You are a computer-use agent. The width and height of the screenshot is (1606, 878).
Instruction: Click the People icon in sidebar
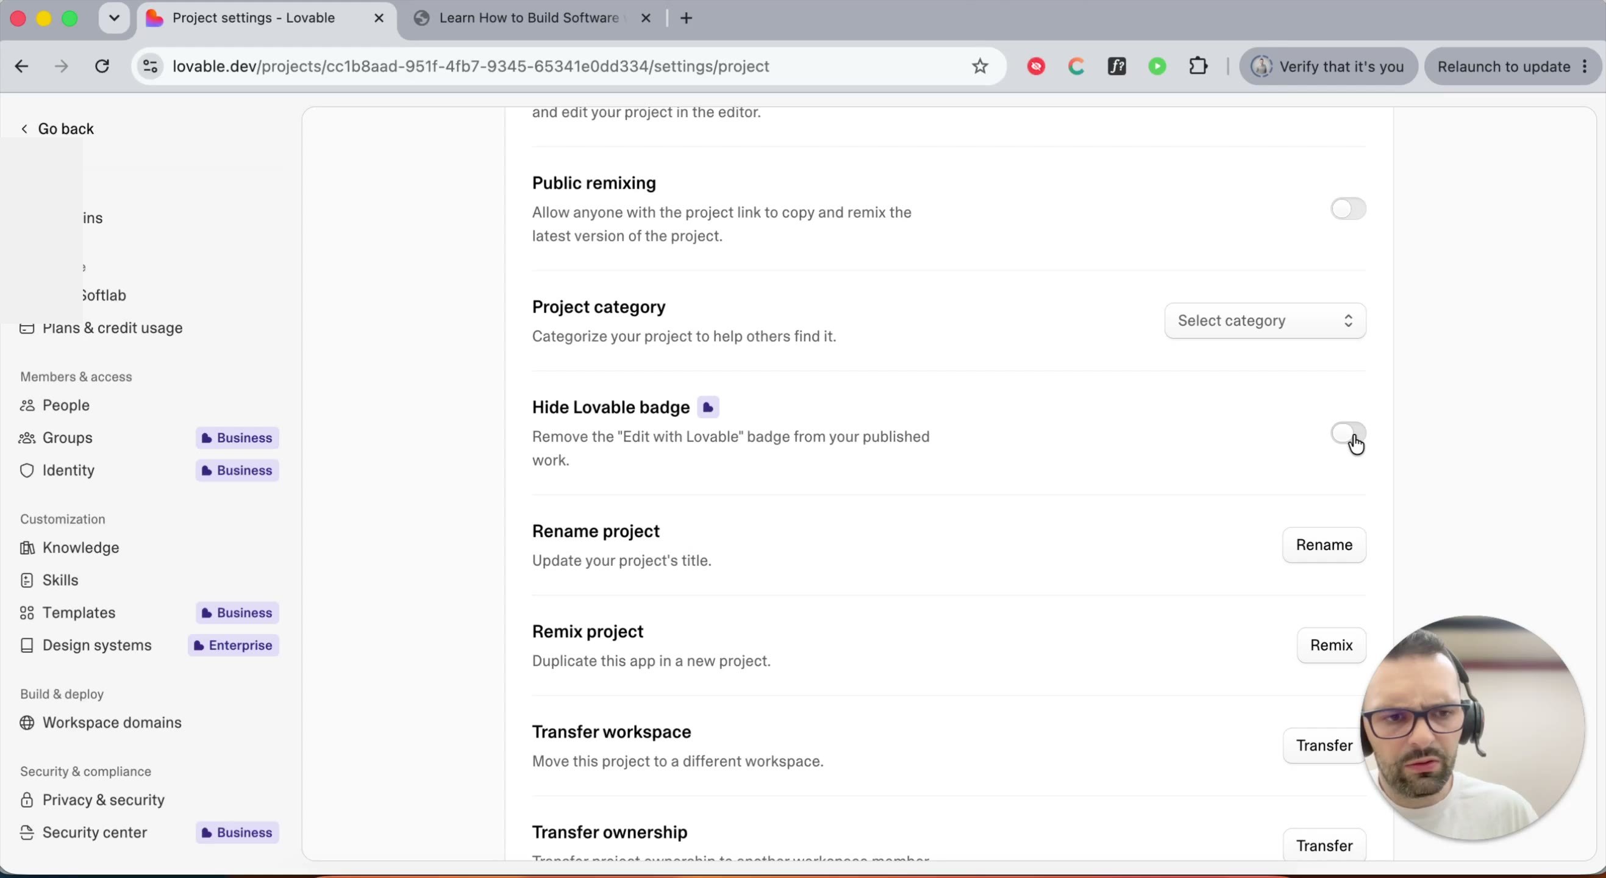(27, 405)
